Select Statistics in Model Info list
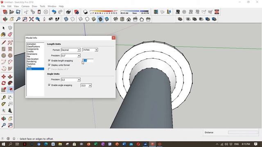Screen dimensions: 262x147 point(31,64)
